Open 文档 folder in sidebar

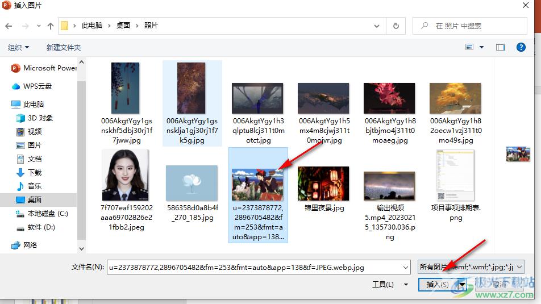click(29, 159)
